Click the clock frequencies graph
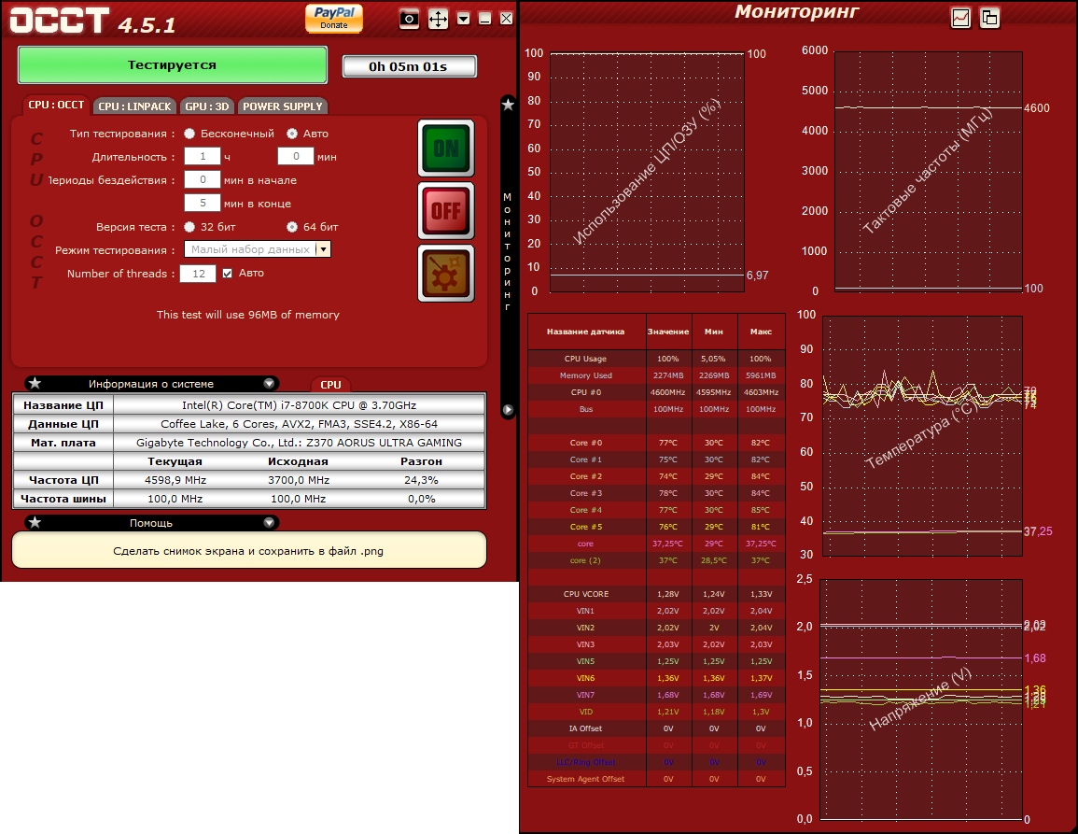The width and height of the screenshot is (1078, 834). [x=928, y=172]
